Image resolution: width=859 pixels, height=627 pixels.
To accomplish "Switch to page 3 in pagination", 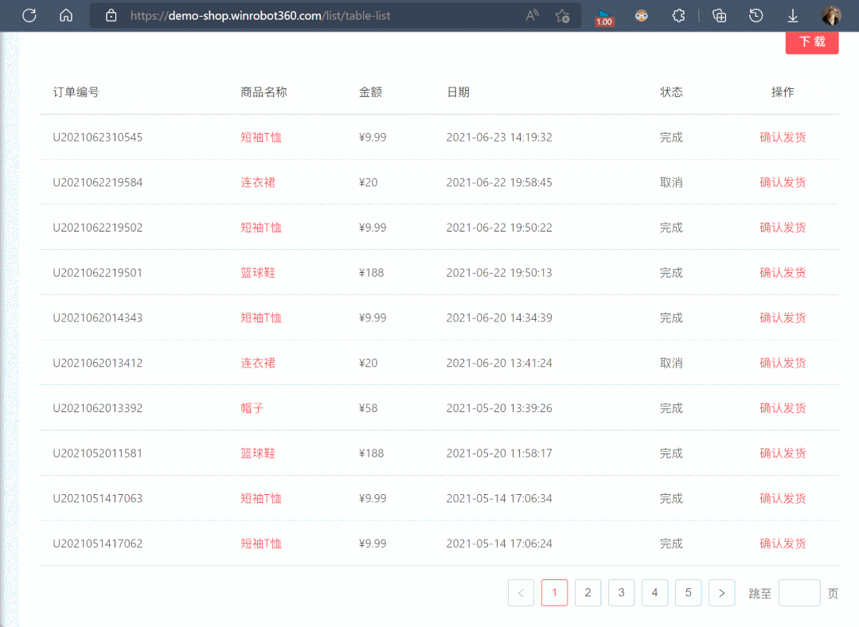I will (x=621, y=593).
